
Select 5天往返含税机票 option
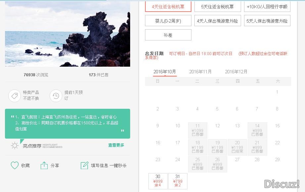[x=218, y=6]
